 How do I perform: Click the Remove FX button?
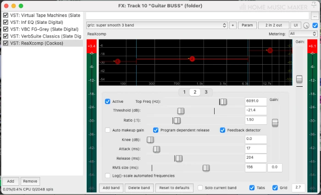click(30, 181)
